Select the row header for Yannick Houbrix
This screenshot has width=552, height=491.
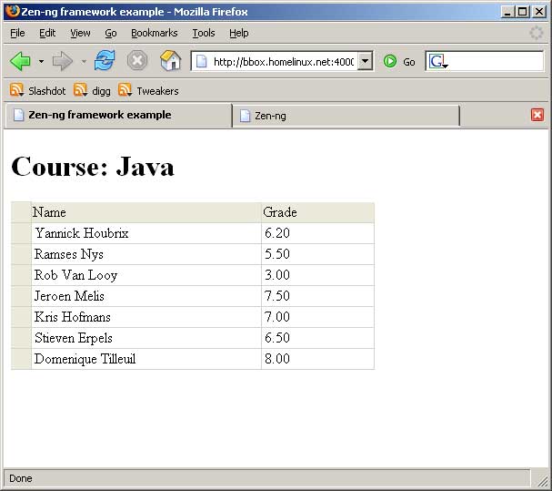coord(21,233)
